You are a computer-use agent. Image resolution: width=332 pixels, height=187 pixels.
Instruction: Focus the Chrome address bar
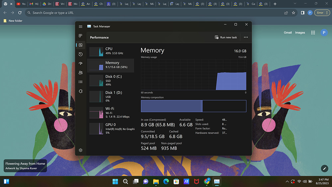click(x=157, y=13)
